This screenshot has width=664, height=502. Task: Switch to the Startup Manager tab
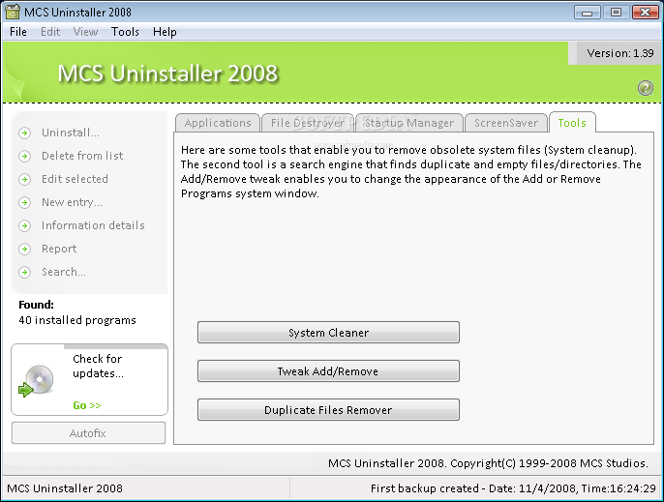click(x=409, y=123)
